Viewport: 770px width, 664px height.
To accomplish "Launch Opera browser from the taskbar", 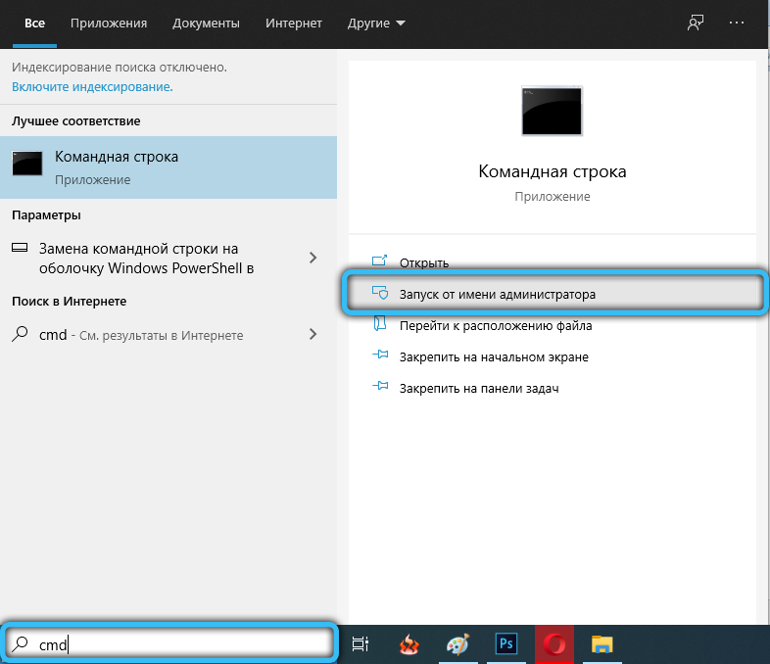I will point(553,643).
